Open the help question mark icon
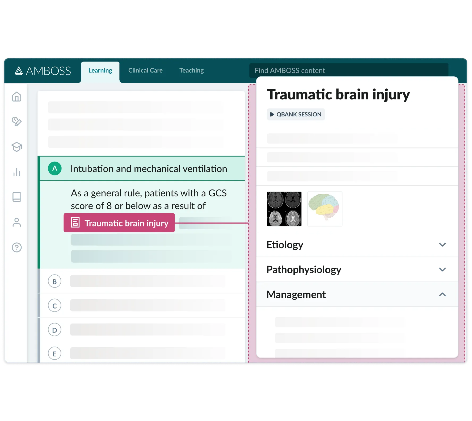 (17, 247)
